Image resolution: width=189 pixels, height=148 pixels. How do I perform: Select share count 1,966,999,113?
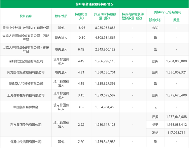pyautogui.click(x=105, y=61)
